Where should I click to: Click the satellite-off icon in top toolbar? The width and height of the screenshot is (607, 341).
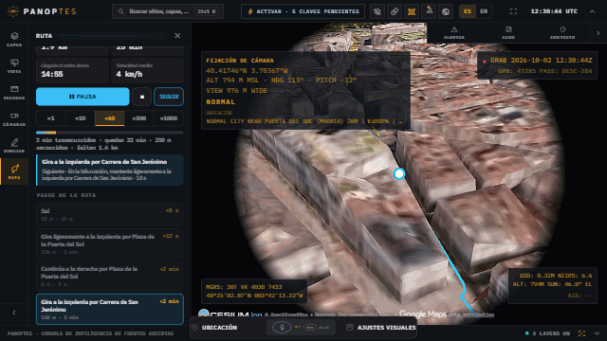[x=377, y=11]
